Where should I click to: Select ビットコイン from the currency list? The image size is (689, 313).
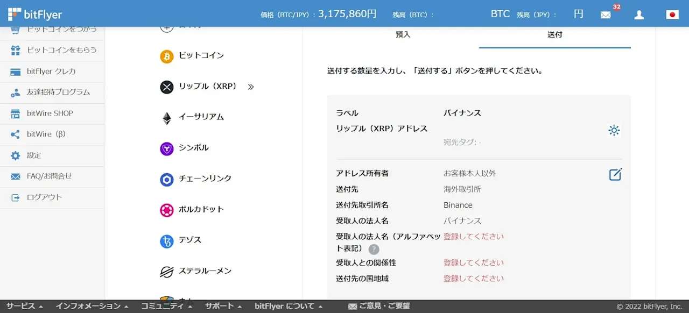[x=201, y=55]
